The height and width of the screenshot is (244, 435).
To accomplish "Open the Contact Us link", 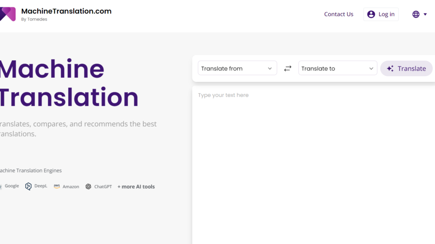I will [338, 14].
